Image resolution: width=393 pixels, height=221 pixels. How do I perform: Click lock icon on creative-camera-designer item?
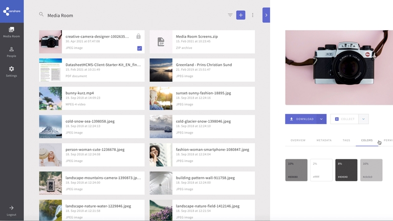pos(138,36)
